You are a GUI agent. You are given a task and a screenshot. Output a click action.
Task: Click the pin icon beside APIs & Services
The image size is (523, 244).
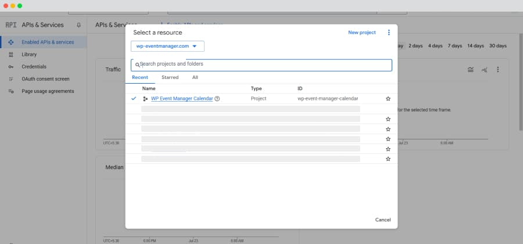[x=78, y=25]
